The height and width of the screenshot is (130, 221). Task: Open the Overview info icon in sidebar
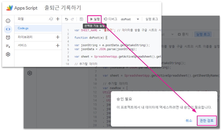(8, 21)
